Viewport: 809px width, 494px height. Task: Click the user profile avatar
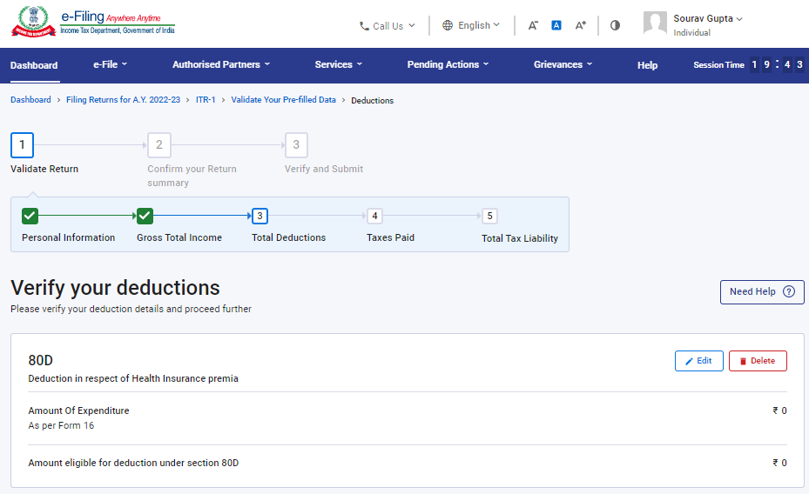click(x=655, y=23)
